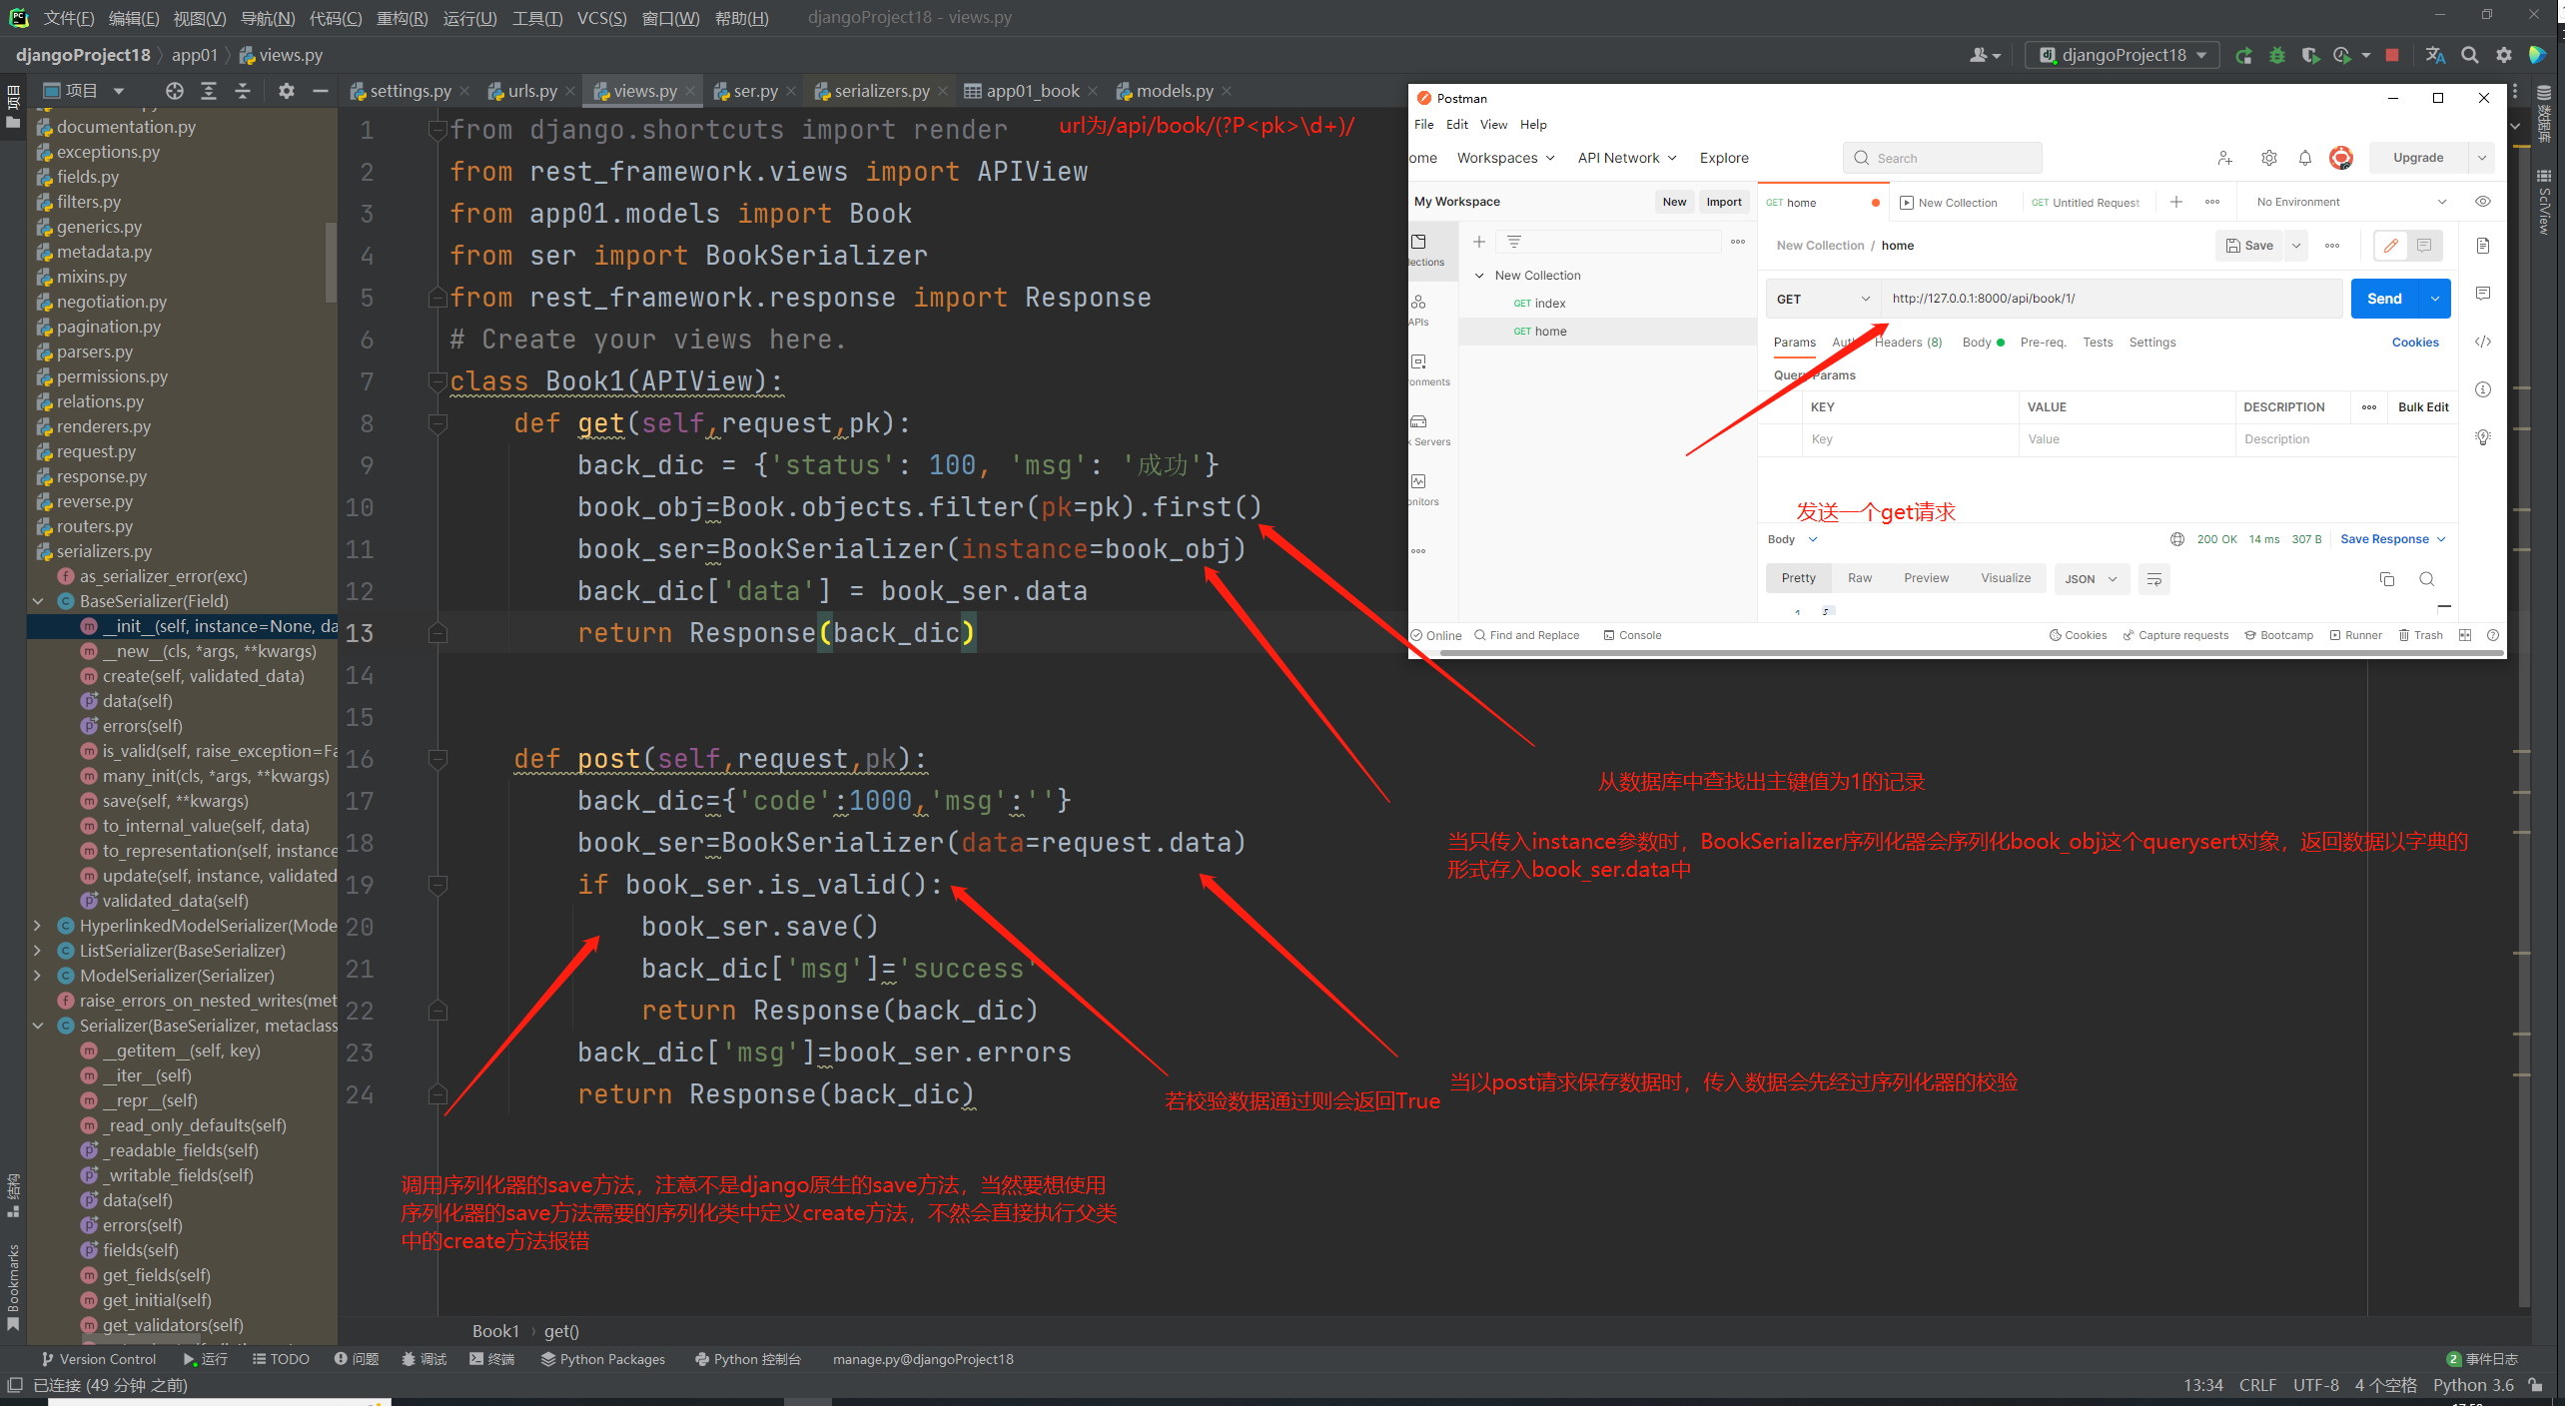Click the blue Send button

2383,299
